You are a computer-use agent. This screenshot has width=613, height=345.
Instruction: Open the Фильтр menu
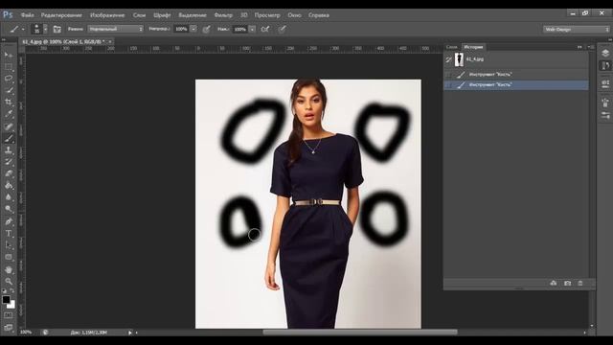(223, 15)
